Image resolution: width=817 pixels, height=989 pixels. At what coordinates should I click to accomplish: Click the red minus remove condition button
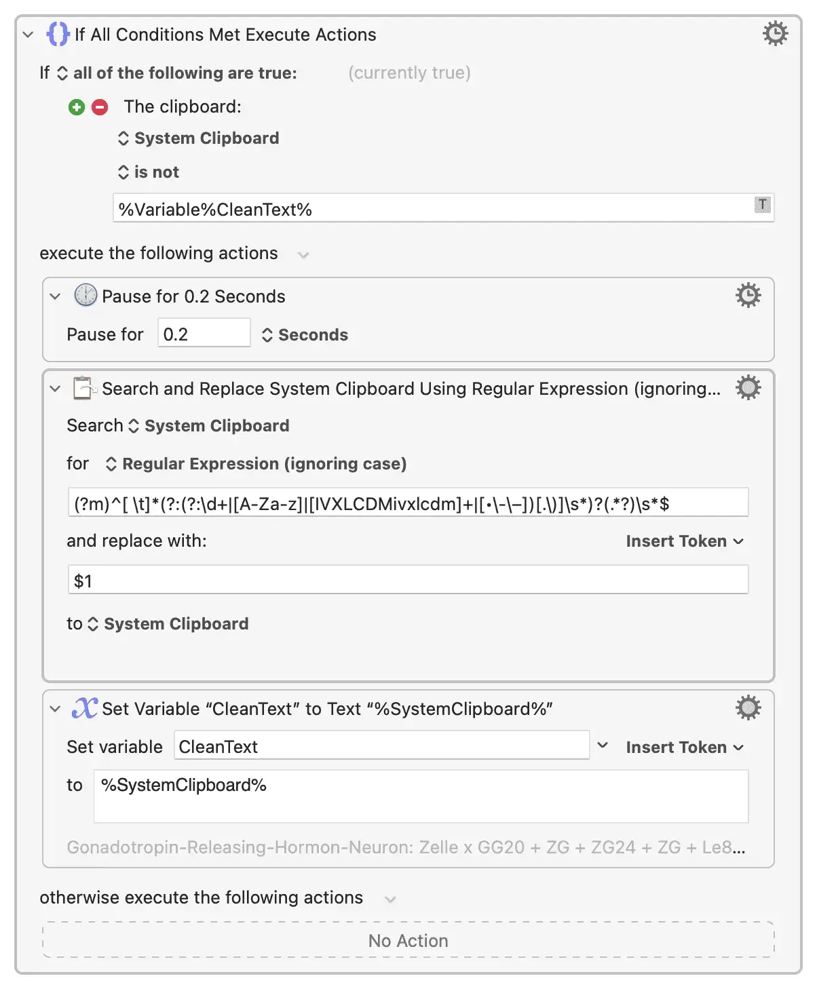pos(100,107)
